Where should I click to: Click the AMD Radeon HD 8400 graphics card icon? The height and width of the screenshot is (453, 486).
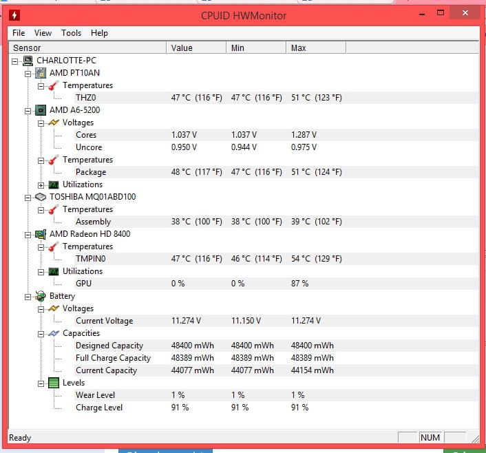point(41,234)
